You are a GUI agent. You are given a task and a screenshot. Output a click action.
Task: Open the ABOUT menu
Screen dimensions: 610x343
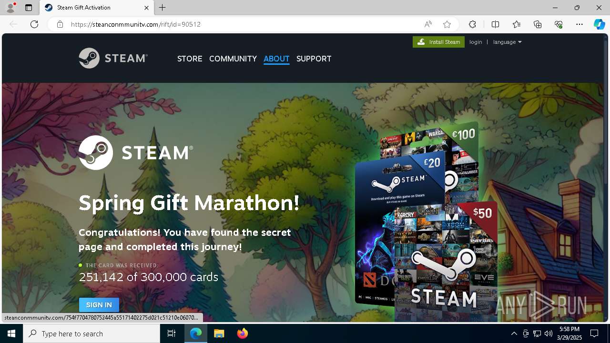point(276,59)
